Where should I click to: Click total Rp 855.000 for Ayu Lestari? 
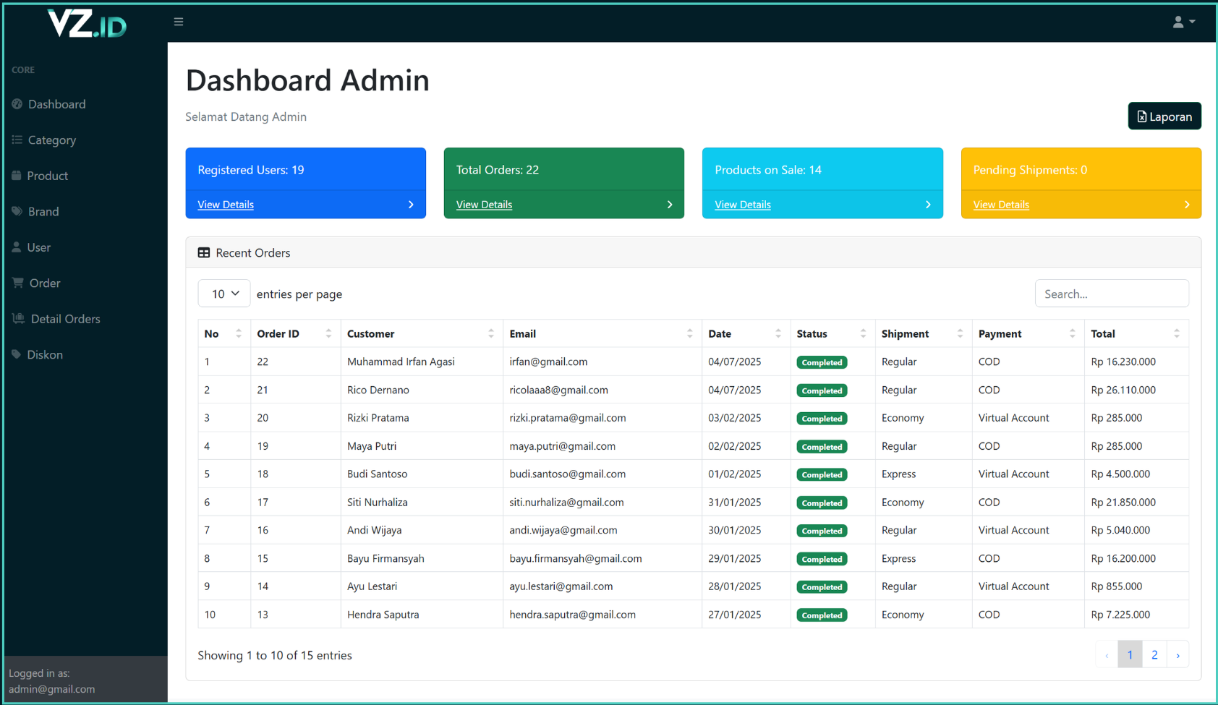pos(1117,586)
